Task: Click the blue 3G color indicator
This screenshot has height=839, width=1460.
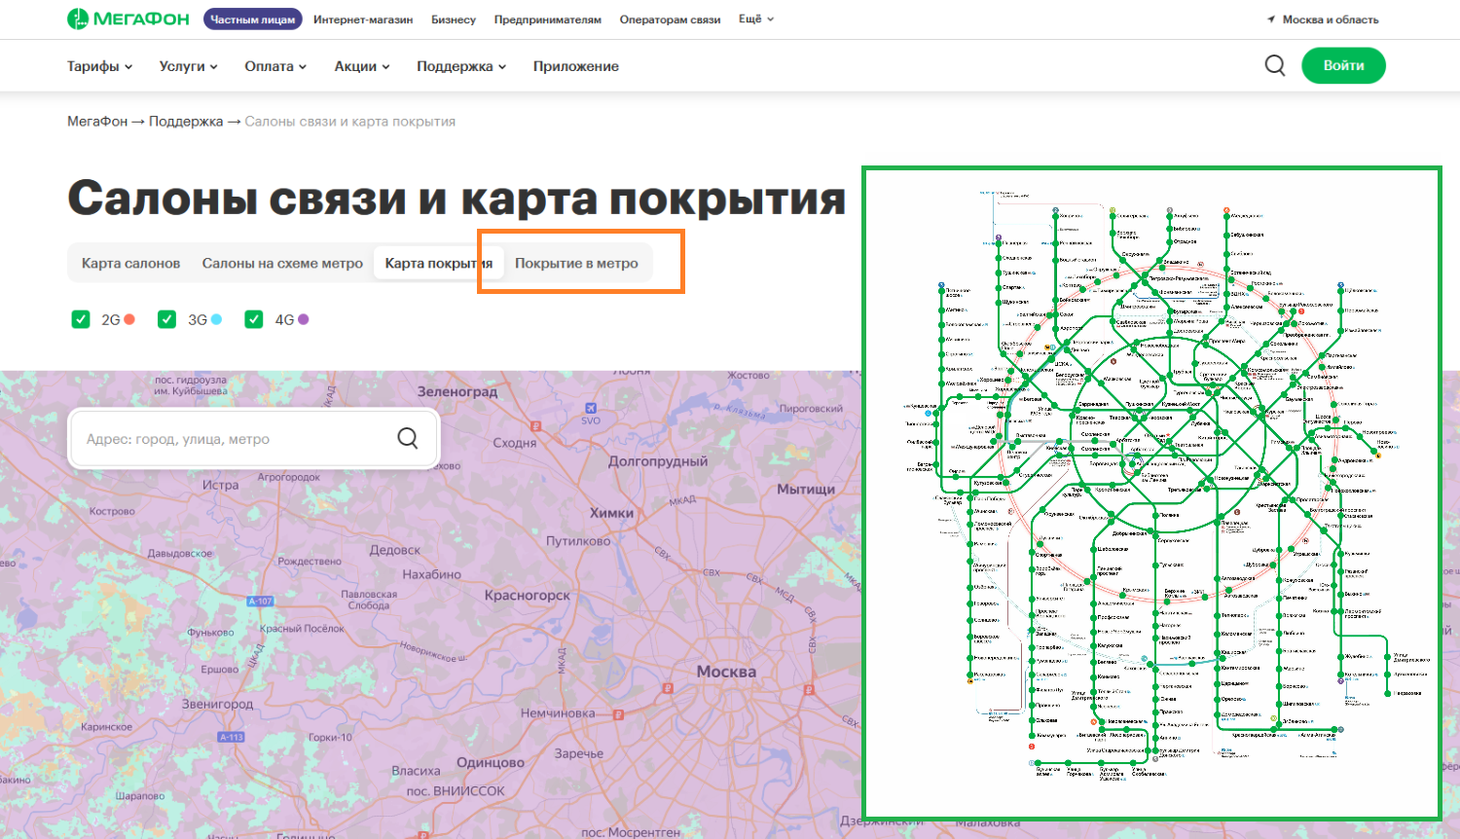Action: click(216, 319)
